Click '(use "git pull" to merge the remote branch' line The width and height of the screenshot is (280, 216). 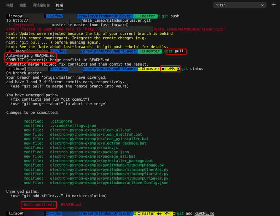pos(70,86)
